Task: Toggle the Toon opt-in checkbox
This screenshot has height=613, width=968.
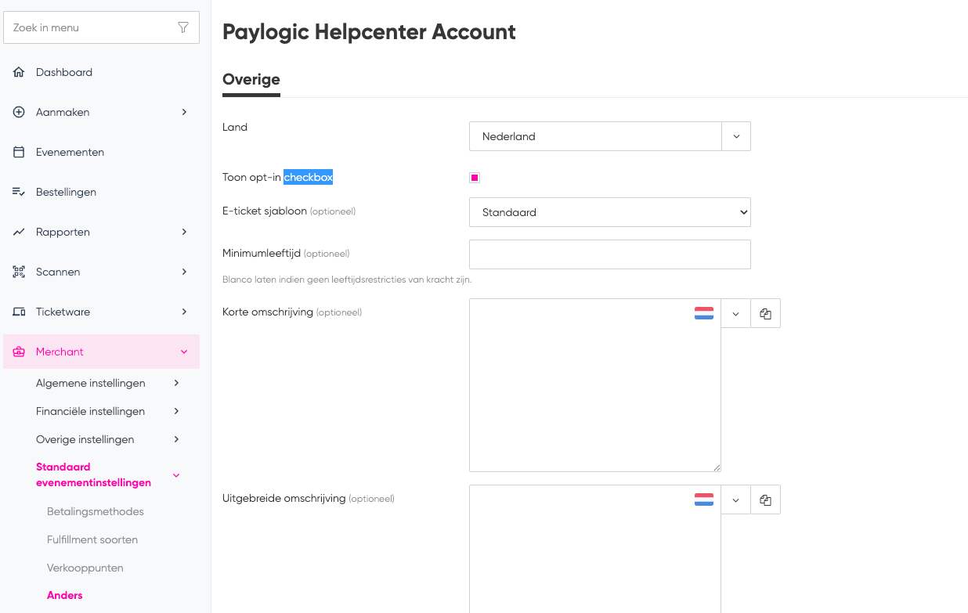Action: pos(475,178)
